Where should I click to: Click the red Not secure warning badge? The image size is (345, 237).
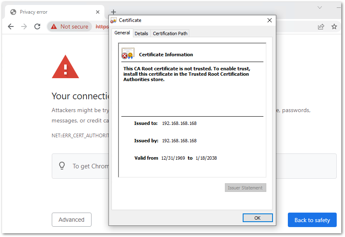[70, 26]
